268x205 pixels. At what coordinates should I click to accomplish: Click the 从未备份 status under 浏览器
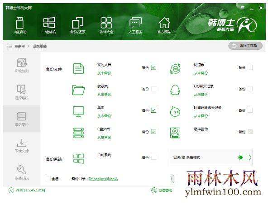(x=201, y=73)
